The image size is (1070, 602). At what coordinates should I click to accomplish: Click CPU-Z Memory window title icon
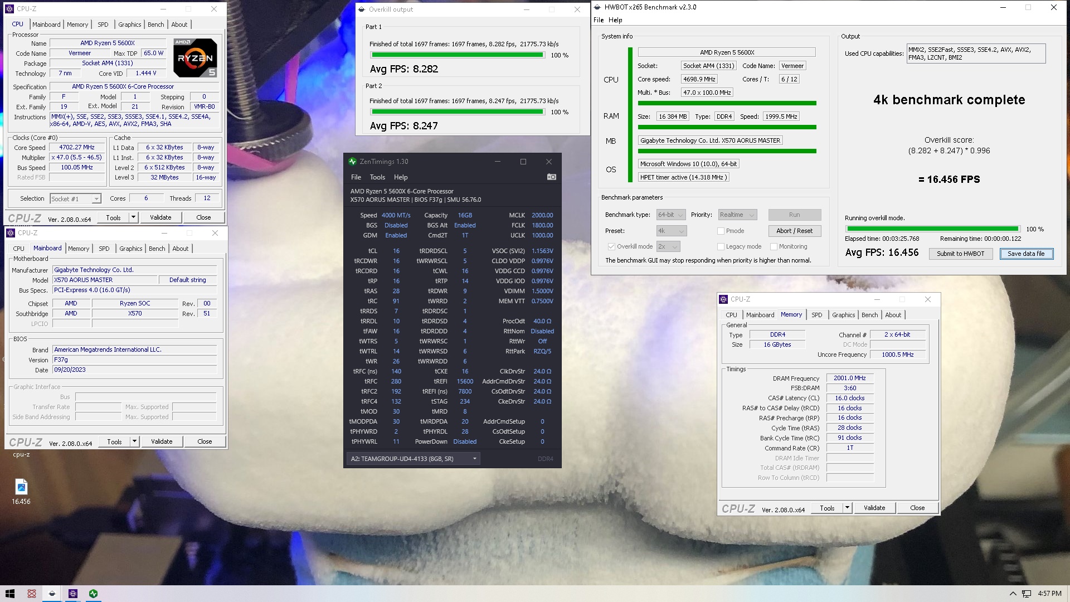click(723, 299)
